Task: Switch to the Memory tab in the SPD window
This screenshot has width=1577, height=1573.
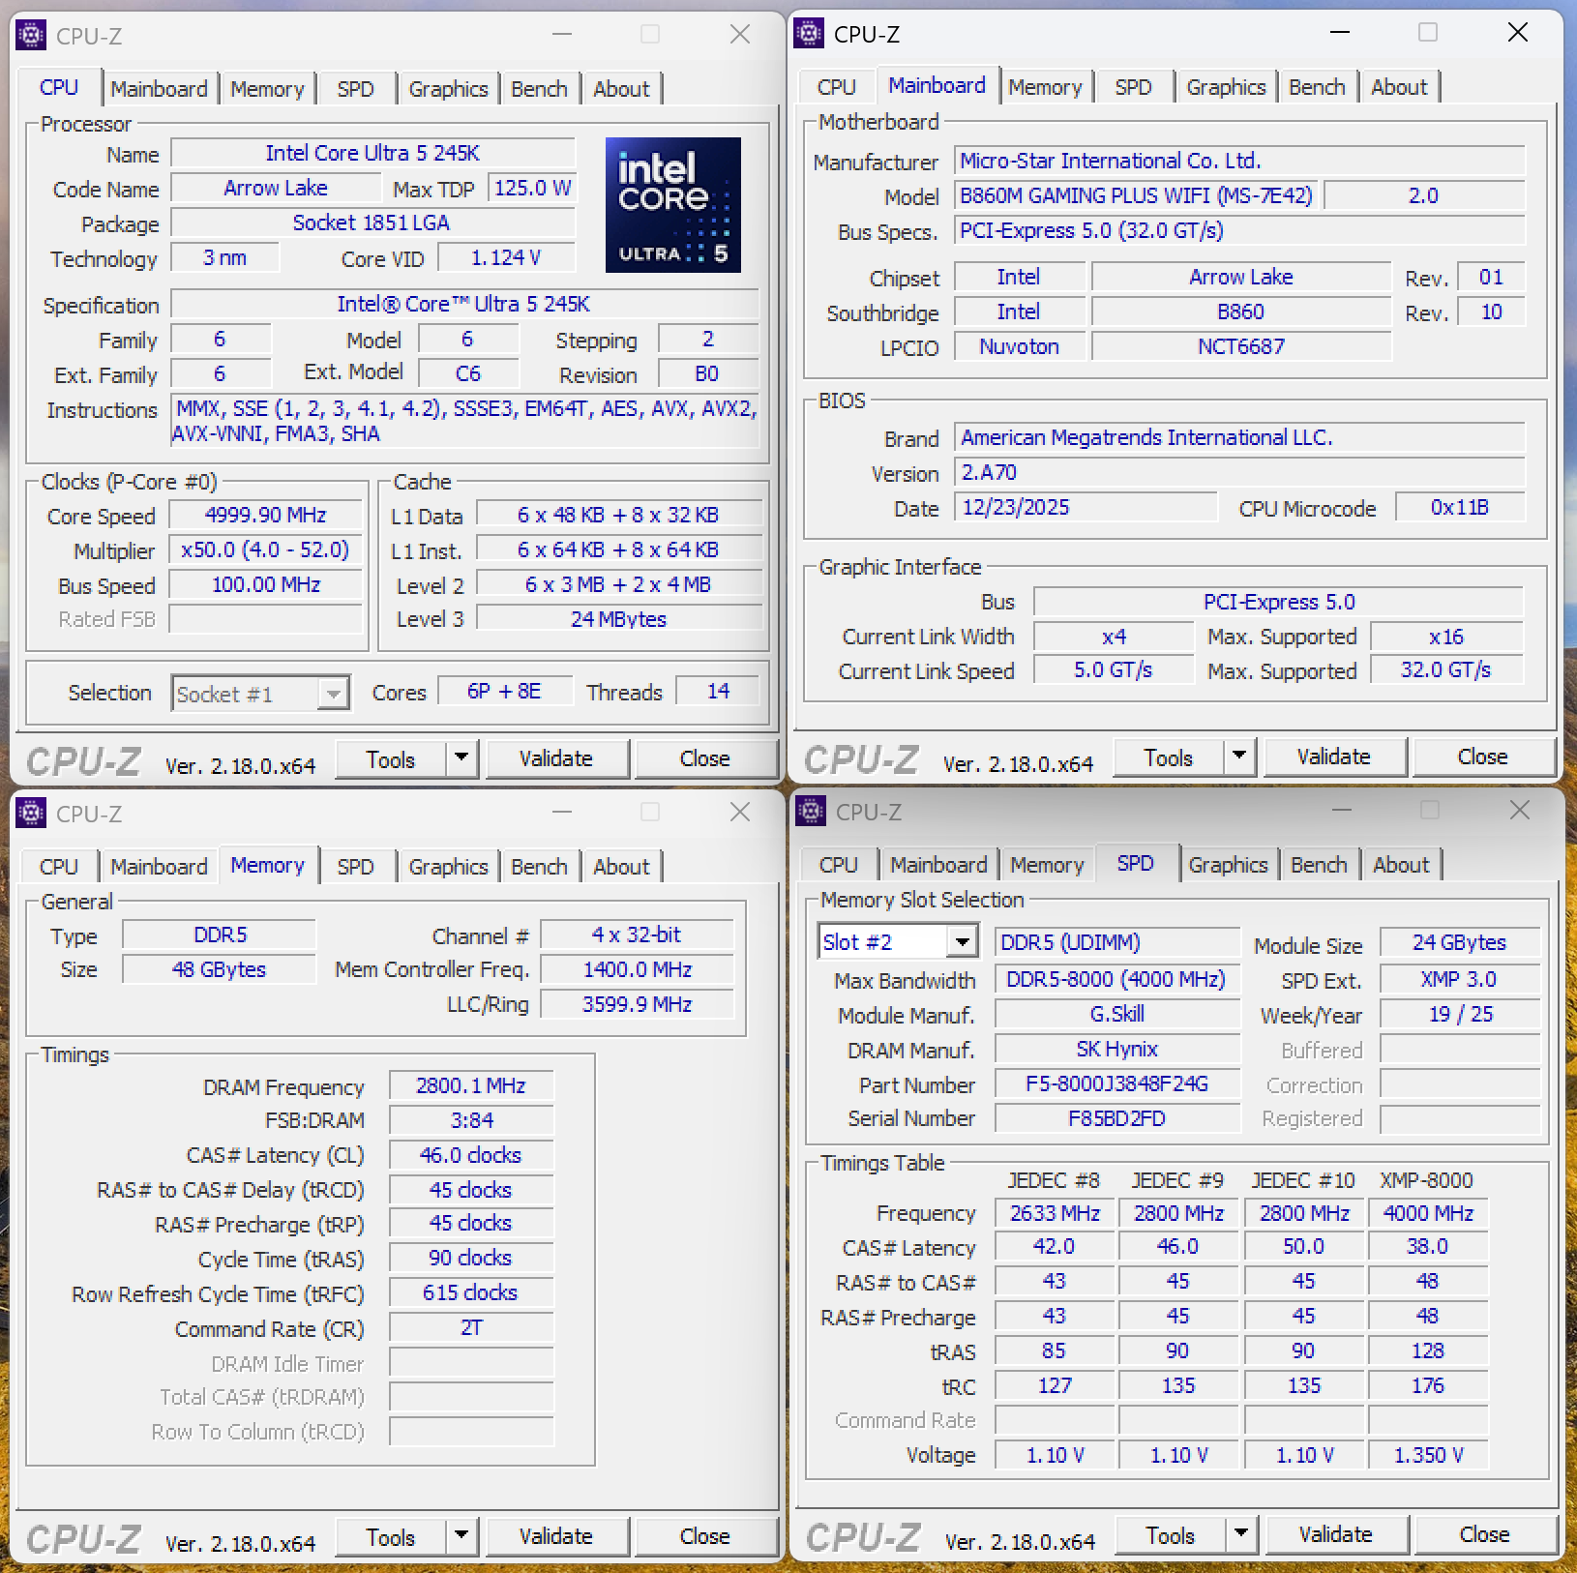Action: pyautogui.click(x=1047, y=865)
